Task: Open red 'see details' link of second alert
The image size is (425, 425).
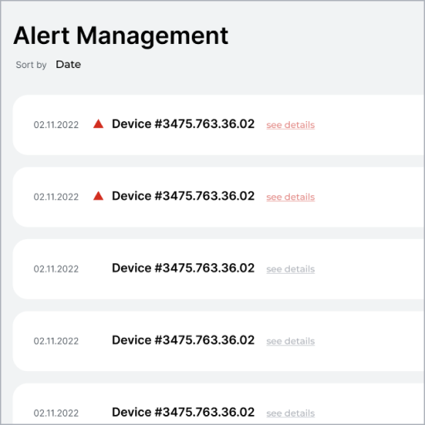Action: [x=291, y=197]
